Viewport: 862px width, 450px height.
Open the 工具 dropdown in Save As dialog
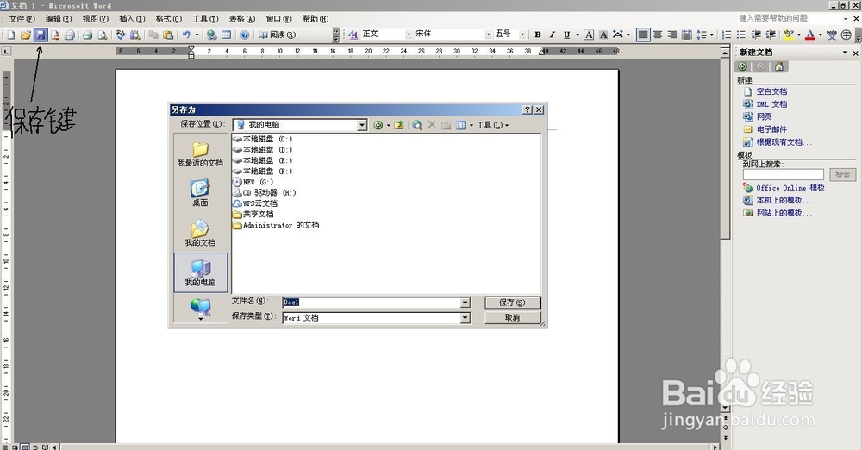pyautogui.click(x=492, y=125)
